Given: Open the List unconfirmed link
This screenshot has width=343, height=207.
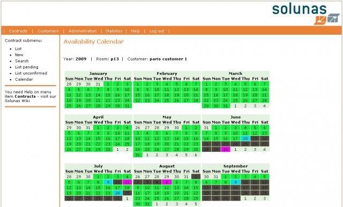Looking at the screenshot, I should click(31, 73).
